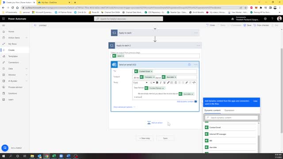Expand the Action items sidebar chevron
283x159 pixels.
pyautogui.click(x=27, y=38)
